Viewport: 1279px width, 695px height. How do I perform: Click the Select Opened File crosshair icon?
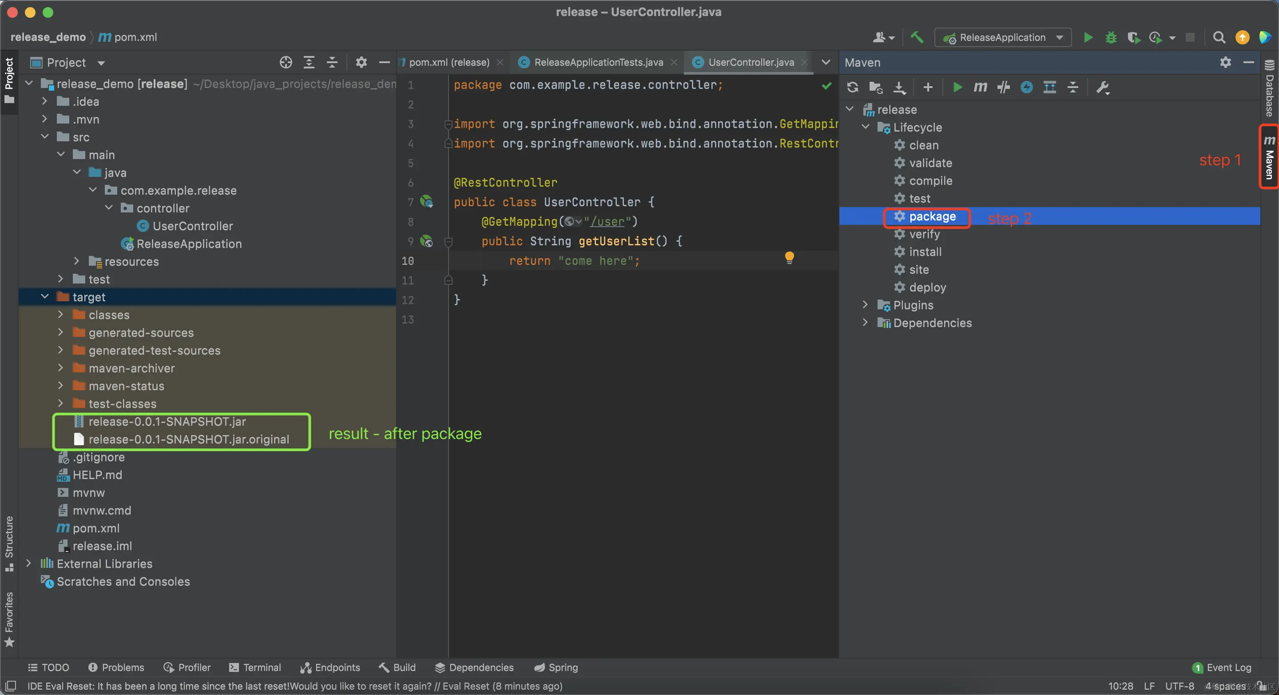coord(286,63)
